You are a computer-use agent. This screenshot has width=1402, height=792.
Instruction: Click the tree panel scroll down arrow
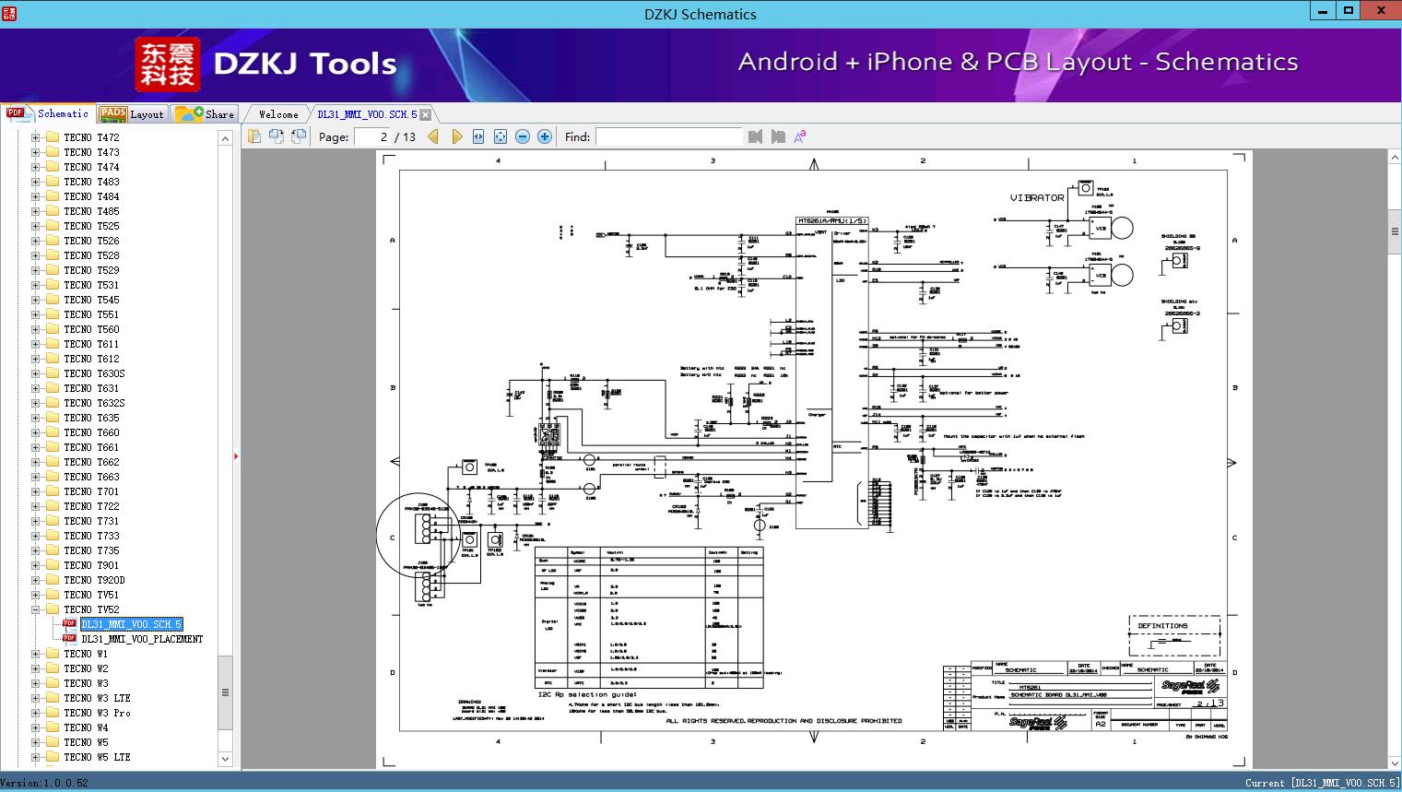coord(225,759)
